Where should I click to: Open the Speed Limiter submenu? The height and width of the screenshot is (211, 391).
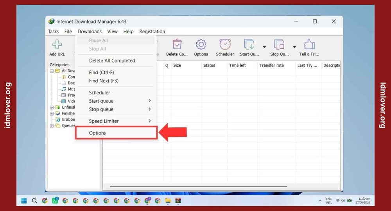click(116, 121)
